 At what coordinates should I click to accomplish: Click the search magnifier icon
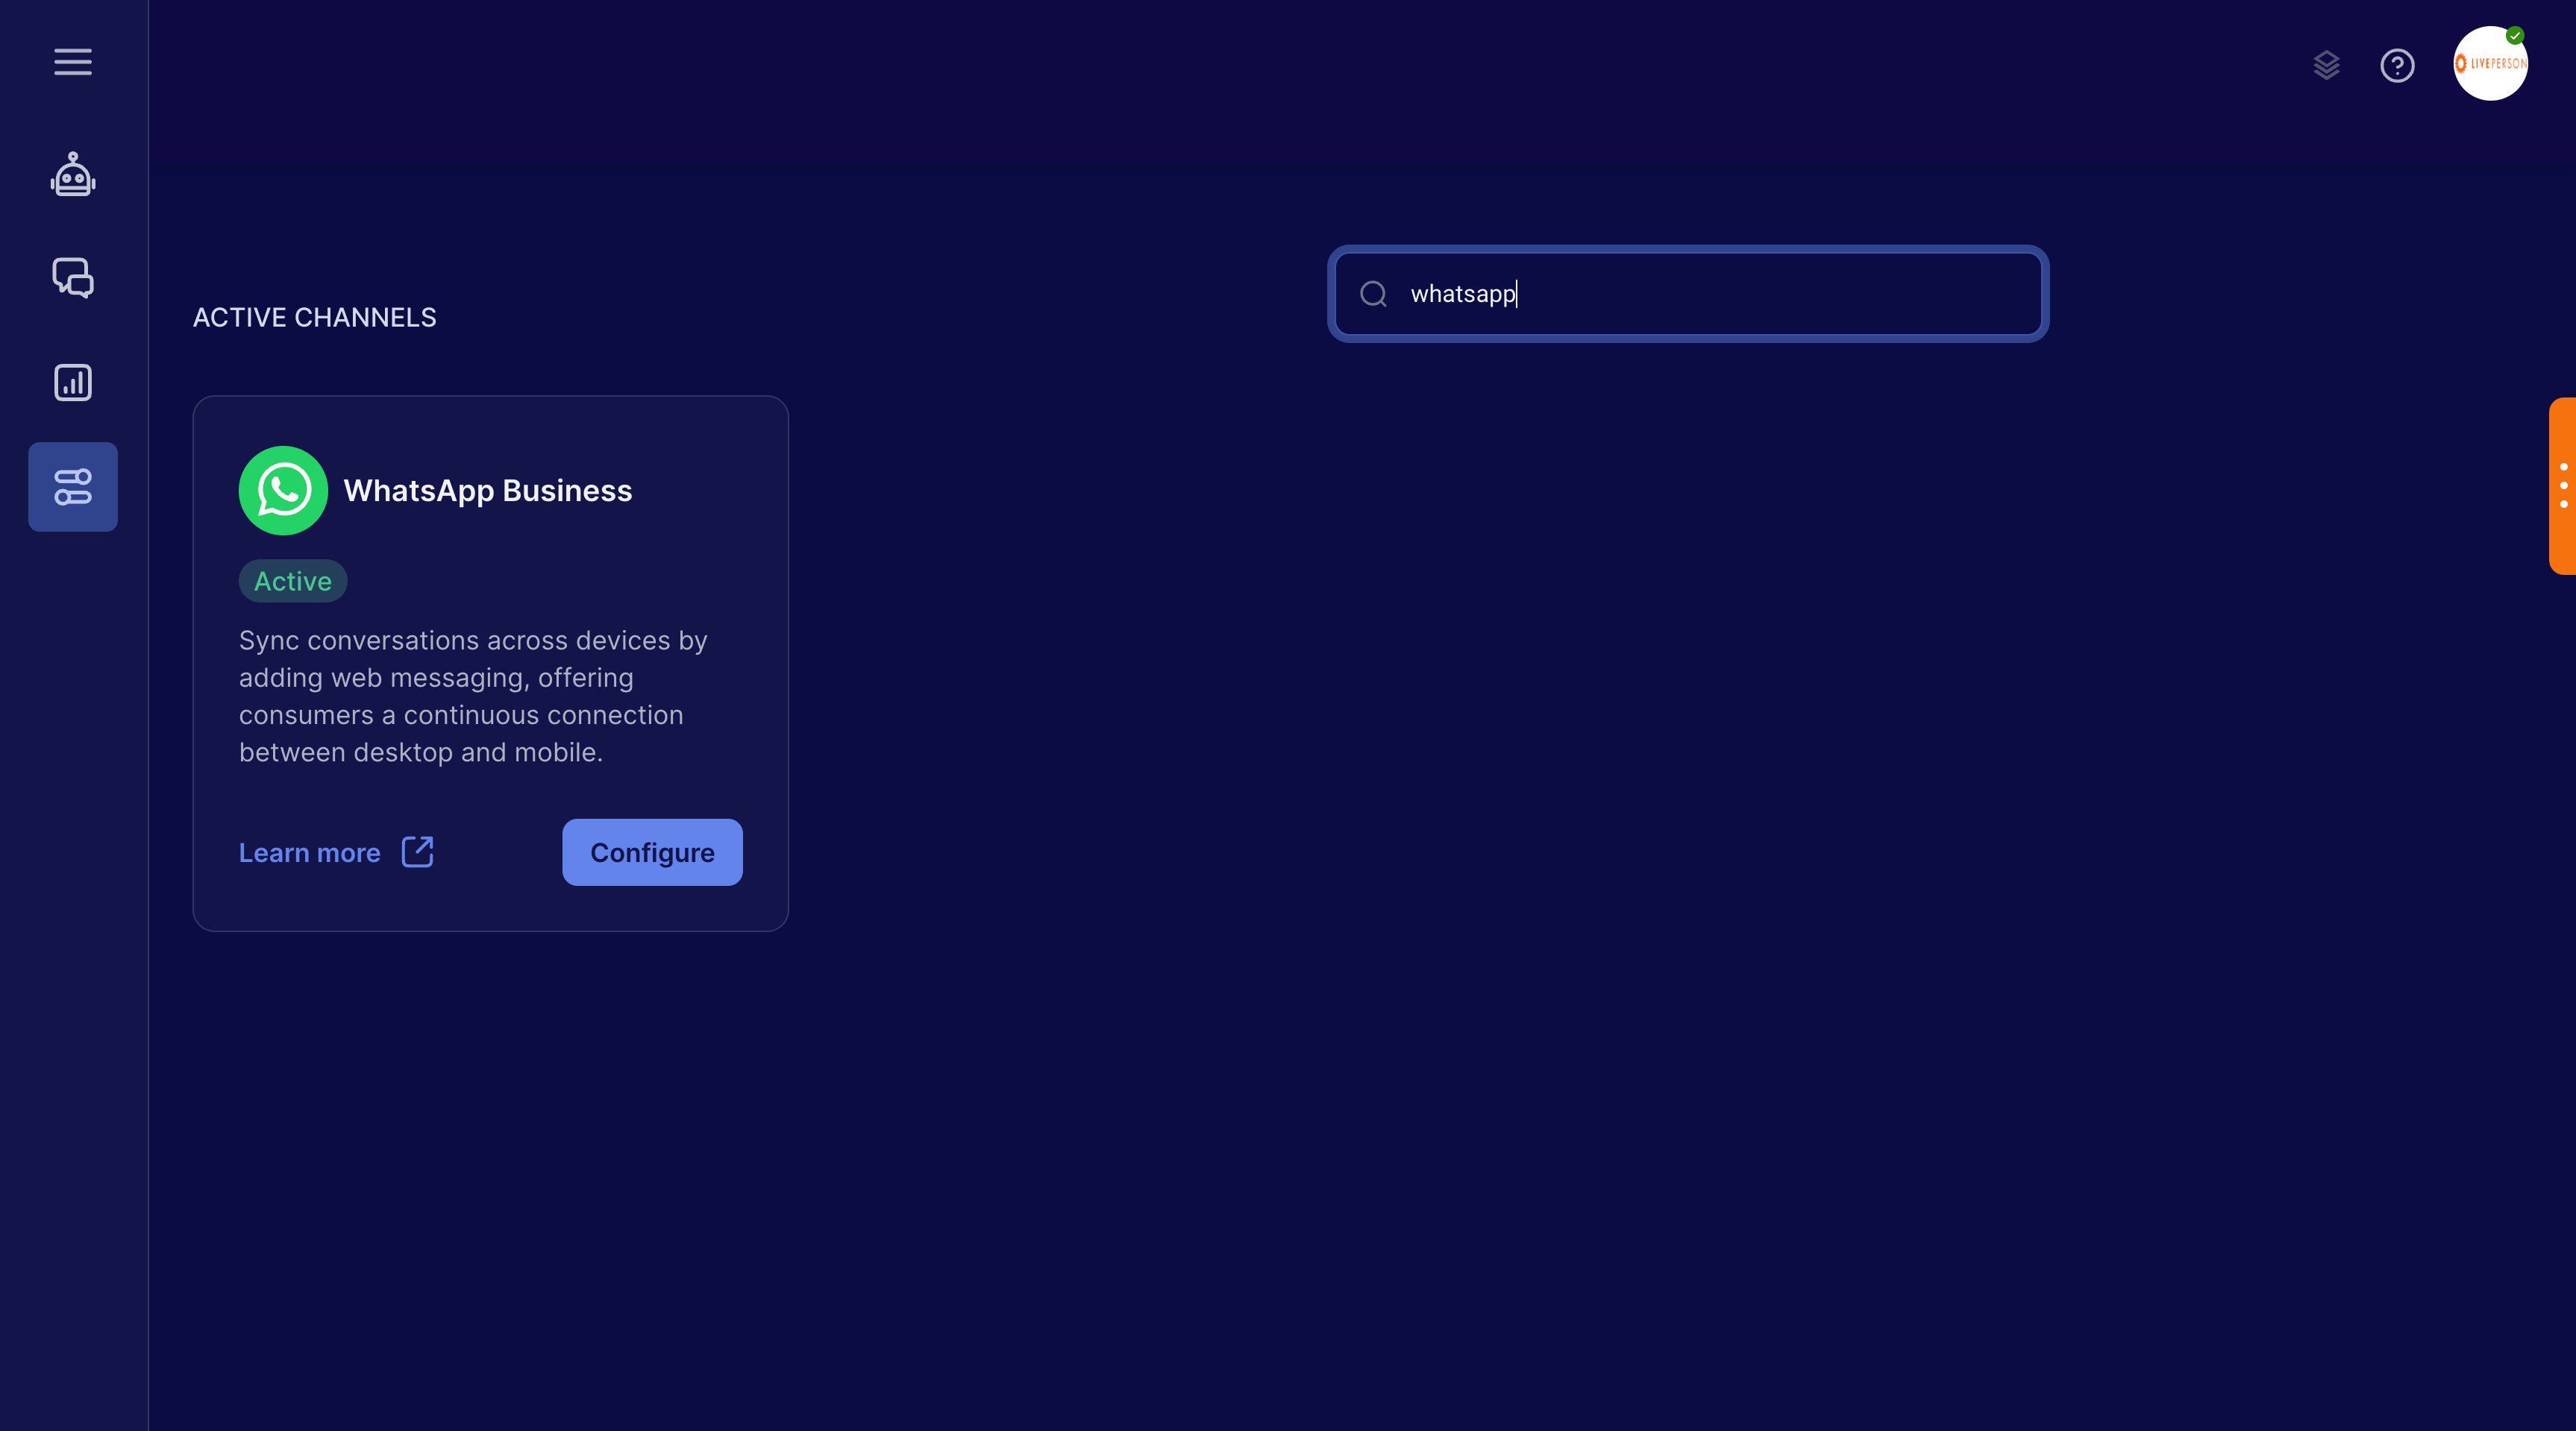(x=1373, y=294)
